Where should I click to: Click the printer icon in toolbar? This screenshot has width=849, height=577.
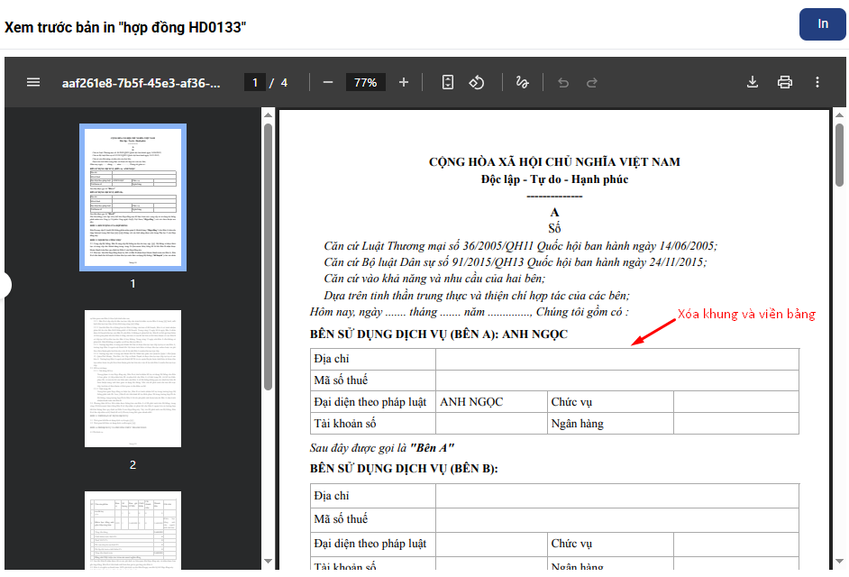[x=785, y=82]
